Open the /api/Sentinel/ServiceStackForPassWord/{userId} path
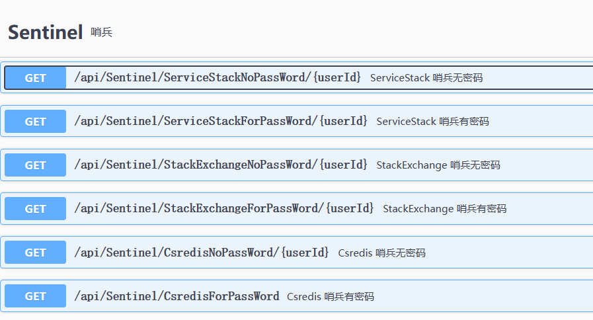The width and height of the screenshot is (593, 320). tap(221, 121)
